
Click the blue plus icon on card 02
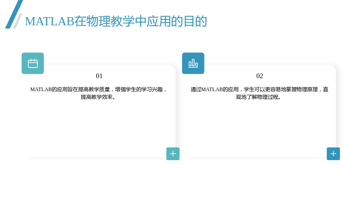tap(333, 154)
